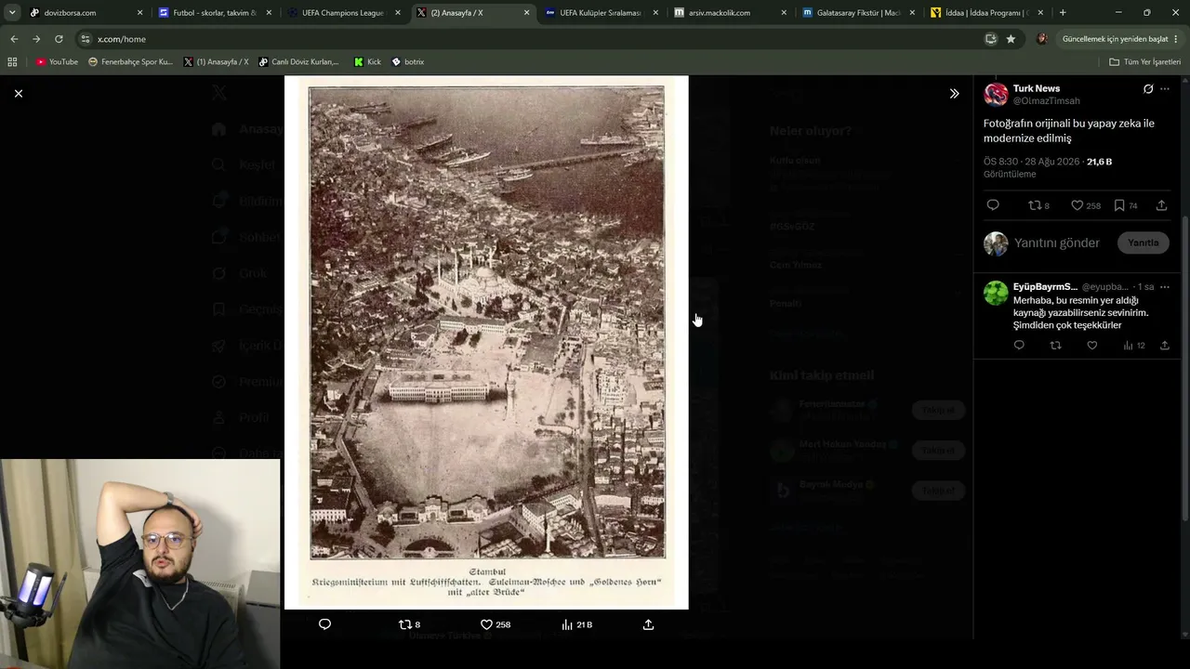
Task: Open the Kick bookmark
Action: [x=368, y=62]
